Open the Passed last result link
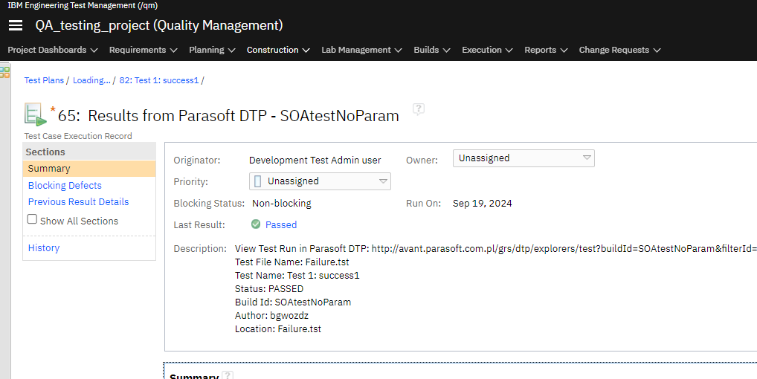757x379 pixels. (281, 224)
